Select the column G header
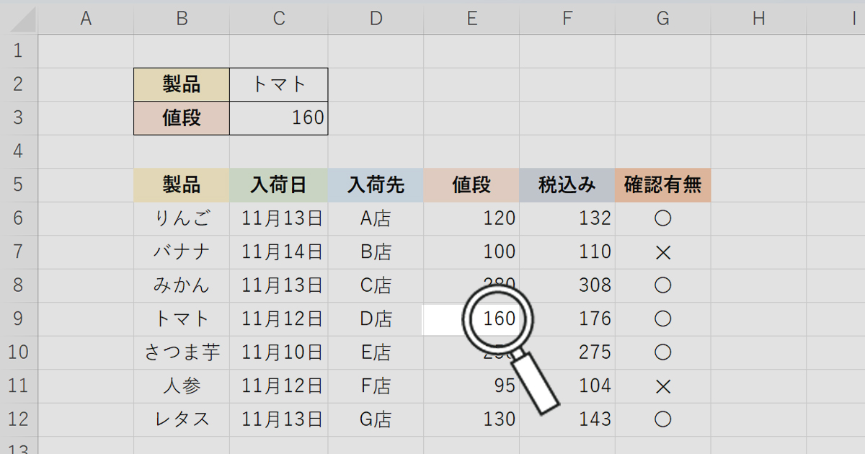 [662, 19]
